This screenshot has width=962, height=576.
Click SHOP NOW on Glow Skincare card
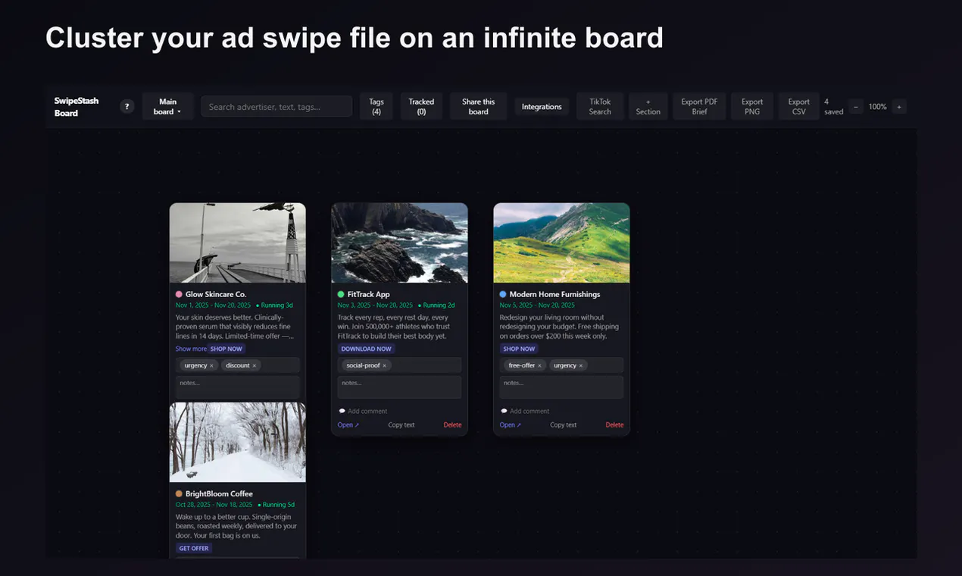[x=226, y=349]
